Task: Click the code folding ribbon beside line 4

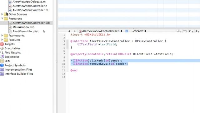Action: [67, 44]
